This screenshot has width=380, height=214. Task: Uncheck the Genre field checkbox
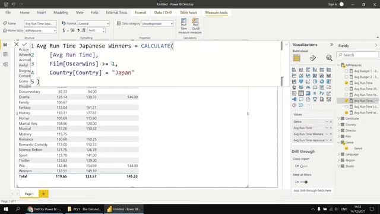[346, 148]
